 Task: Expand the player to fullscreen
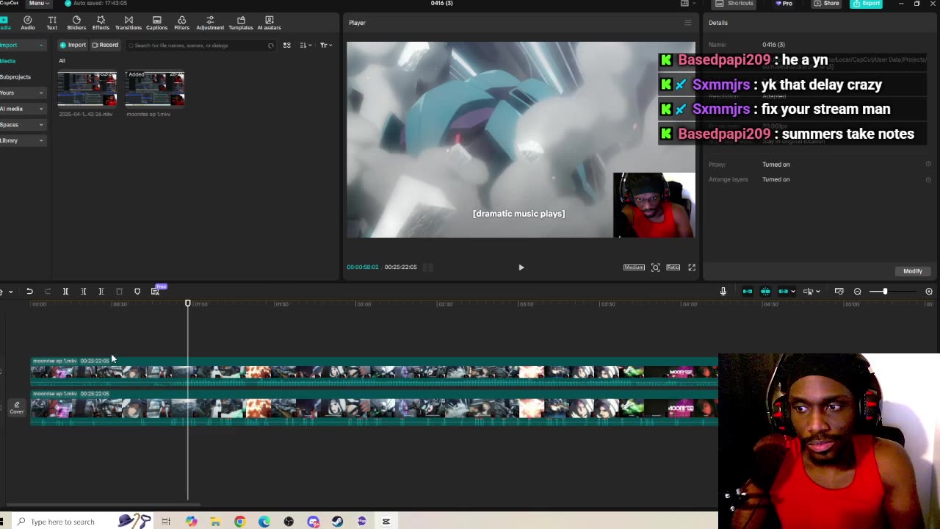[692, 267]
